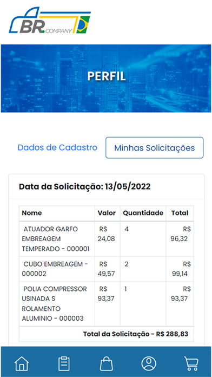
Task: Click the Quantidade column header
Action: tap(143, 213)
